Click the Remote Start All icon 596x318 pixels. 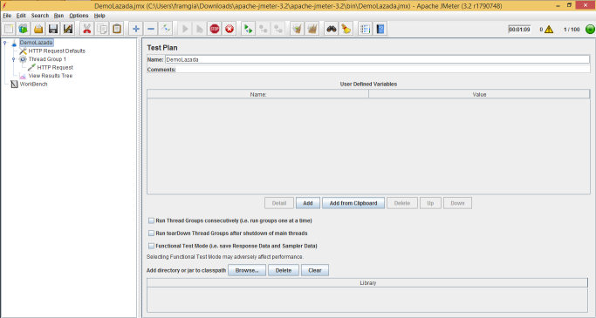click(x=248, y=29)
